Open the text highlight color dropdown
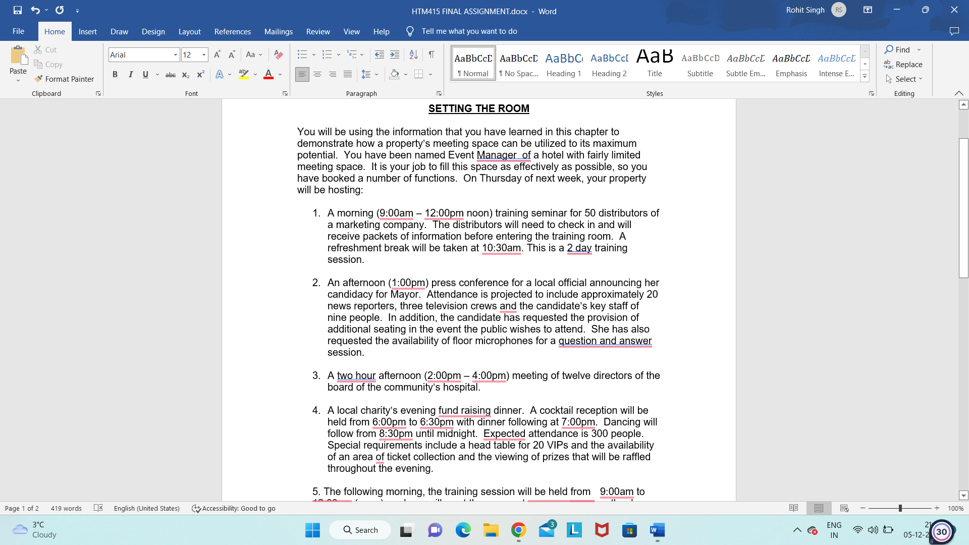 tap(254, 74)
